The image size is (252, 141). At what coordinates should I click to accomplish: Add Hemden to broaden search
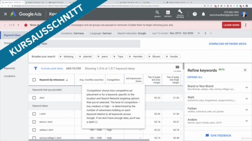click(136, 56)
